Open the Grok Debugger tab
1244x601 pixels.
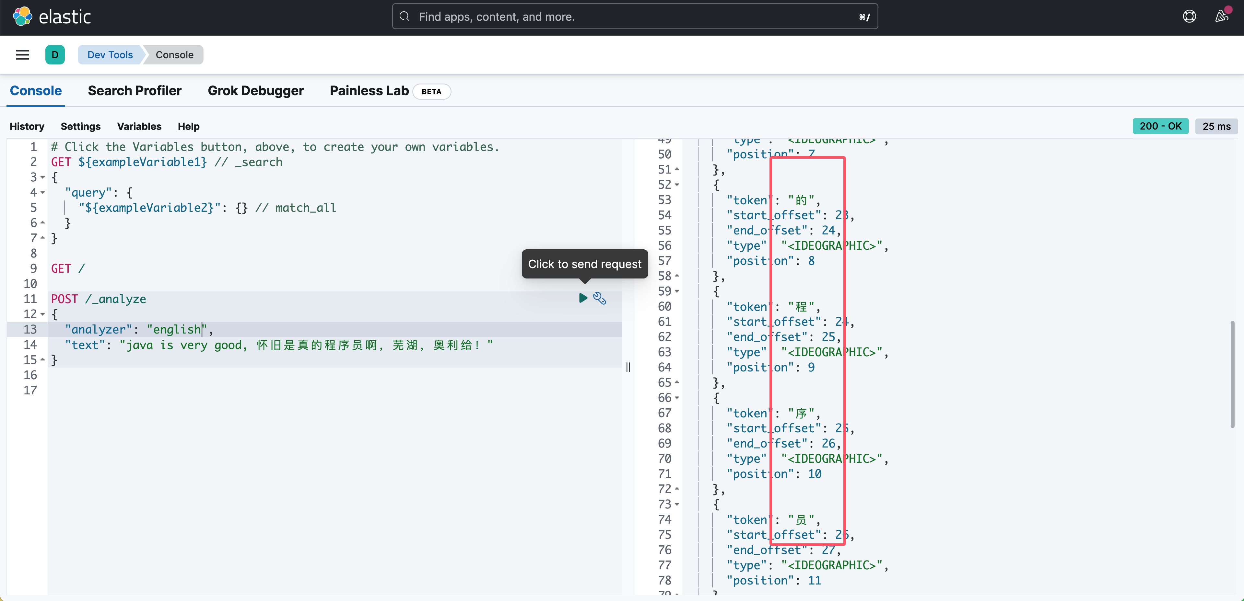pyautogui.click(x=255, y=91)
